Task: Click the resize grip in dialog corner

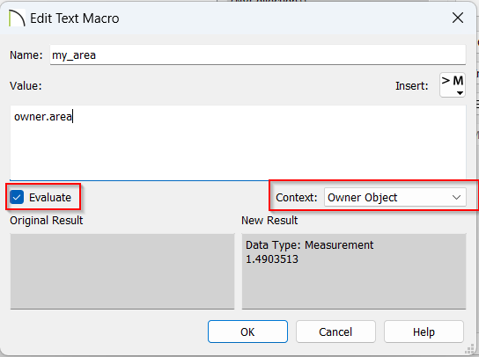Action: coord(469,348)
